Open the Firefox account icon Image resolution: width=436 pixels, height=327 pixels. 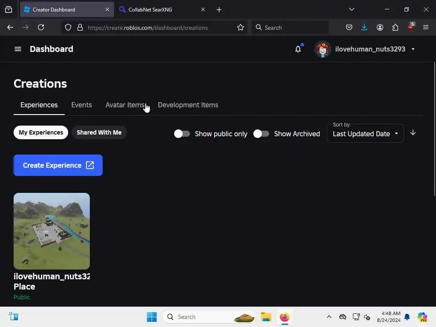[x=380, y=27]
